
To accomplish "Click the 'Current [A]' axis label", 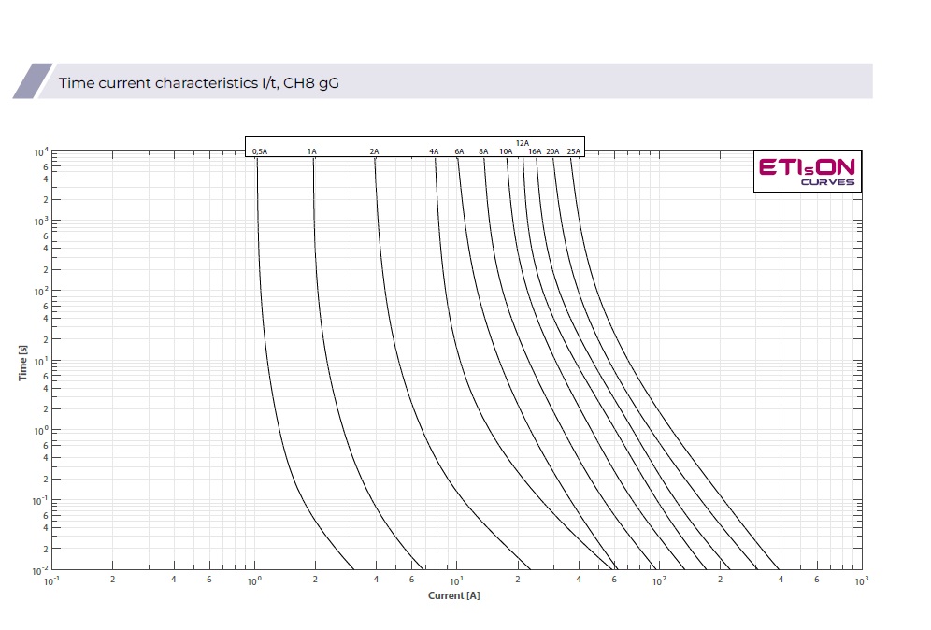I will (454, 596).
